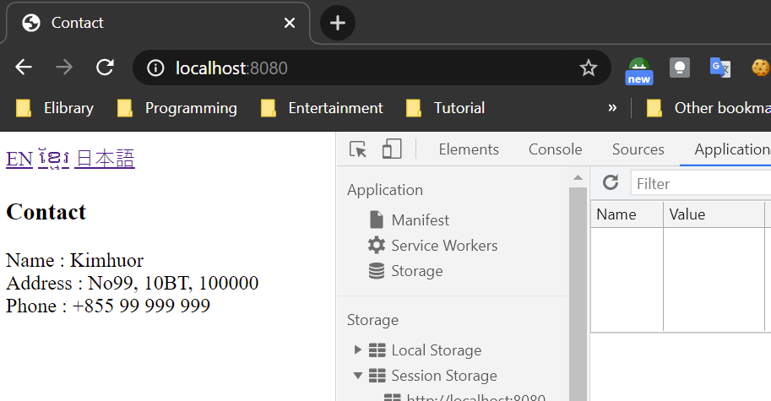Collapse the Session Storage tree node
Screen dimensions: 771x401
coord(358,376)
